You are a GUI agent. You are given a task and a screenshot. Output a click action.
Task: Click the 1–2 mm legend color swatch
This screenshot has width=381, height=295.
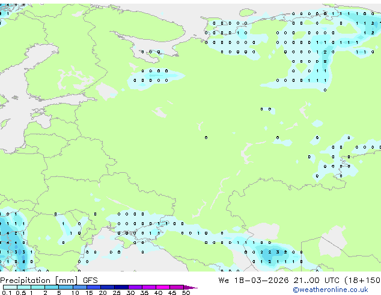[38, 287]
